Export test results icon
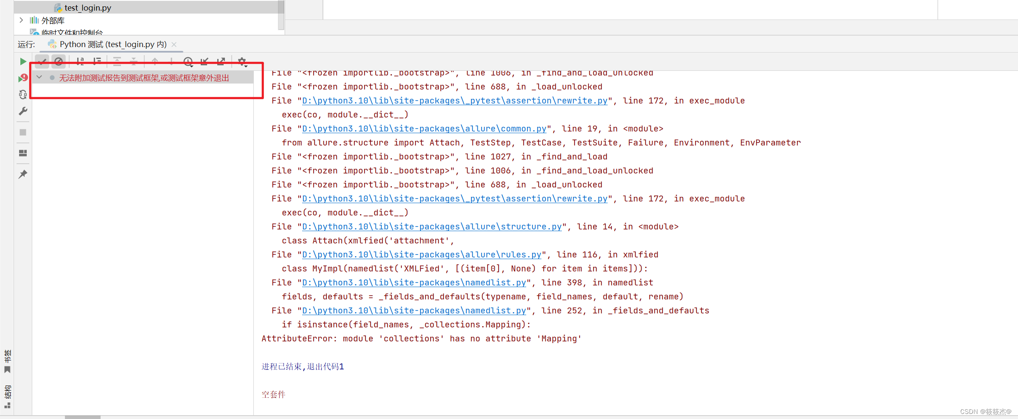The height and width of the screenshot is (419, 1018). click(221, 62)
